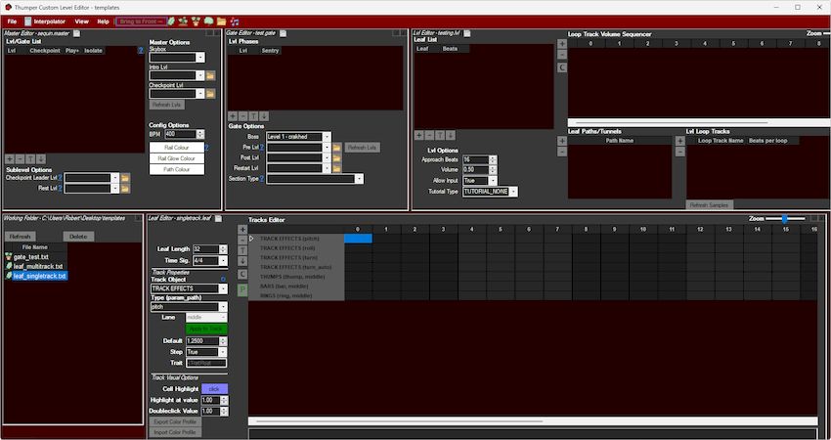This screenshot has width=831, height=440.
Task: Click the green P button in Tracks Editor
Action: click(x=242, y=289)
